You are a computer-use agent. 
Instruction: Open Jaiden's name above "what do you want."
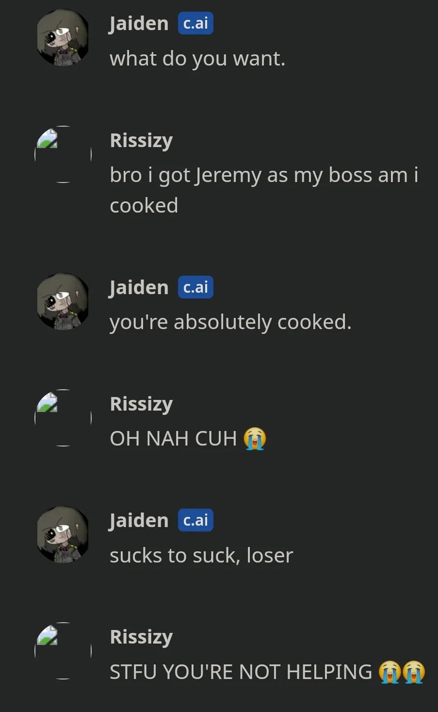(x=139, y=24)
